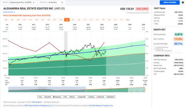Open the settings gear icon
The width and height of the screenshot is (185, 108).
183,2
